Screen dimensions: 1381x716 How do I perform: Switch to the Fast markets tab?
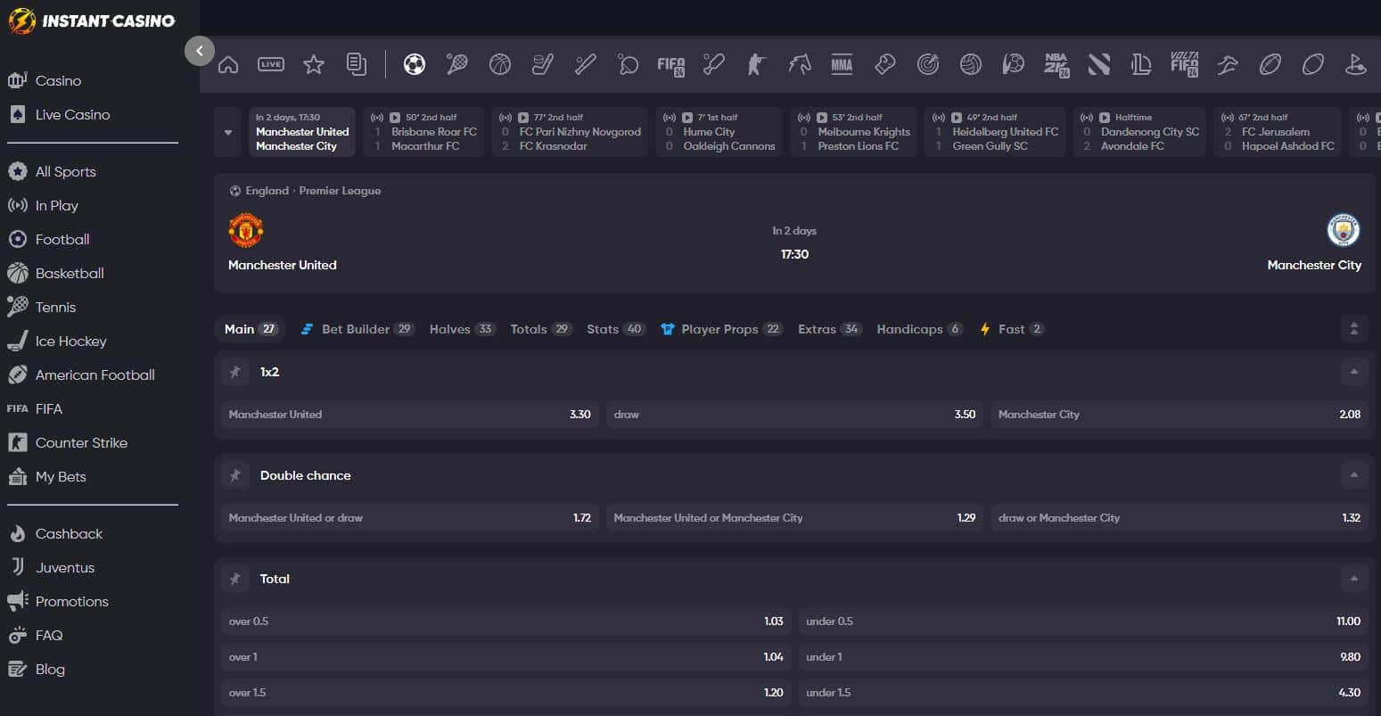click(1012, 329)
